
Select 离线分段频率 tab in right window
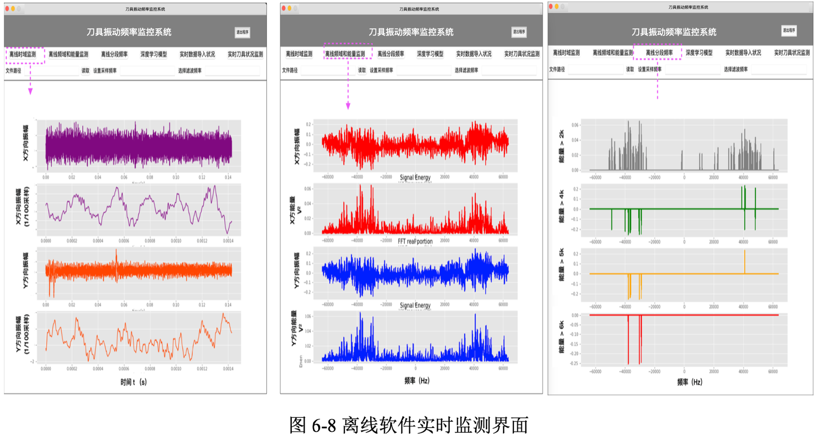pyautogui.click(x=659, y=53)
